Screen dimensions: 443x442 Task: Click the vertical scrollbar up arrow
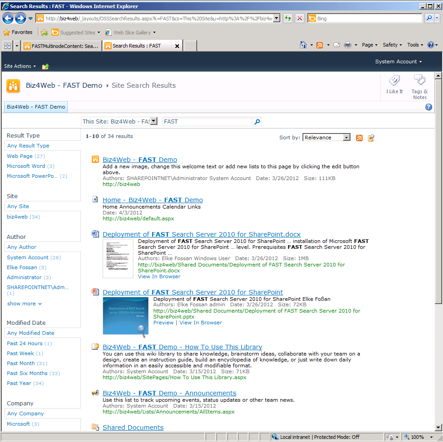(438, 75)
